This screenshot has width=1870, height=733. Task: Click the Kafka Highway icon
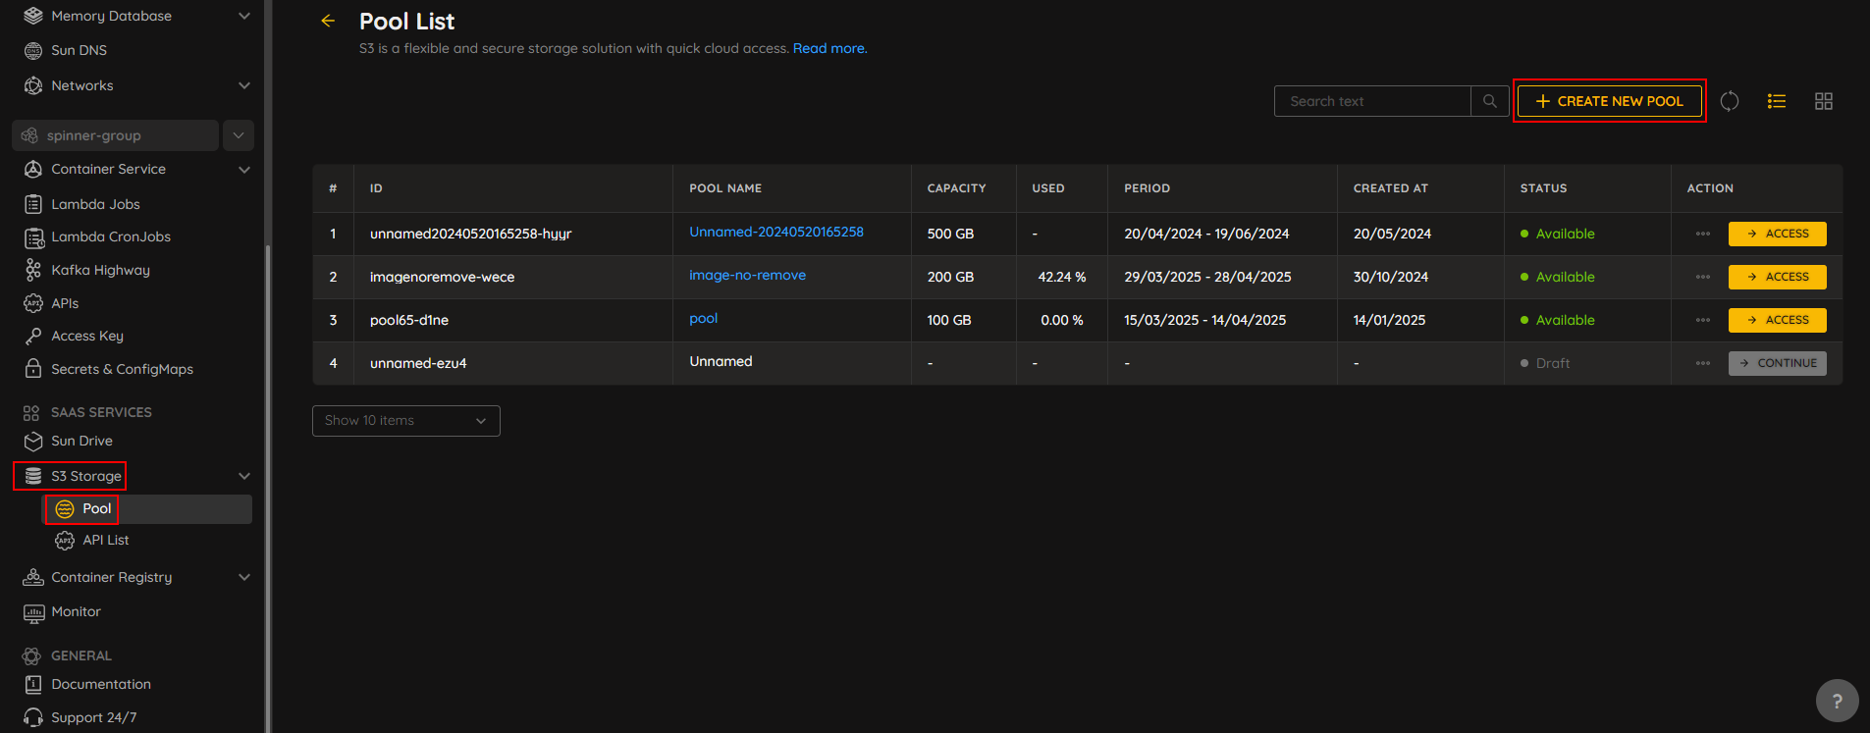[x=33, y=270]
